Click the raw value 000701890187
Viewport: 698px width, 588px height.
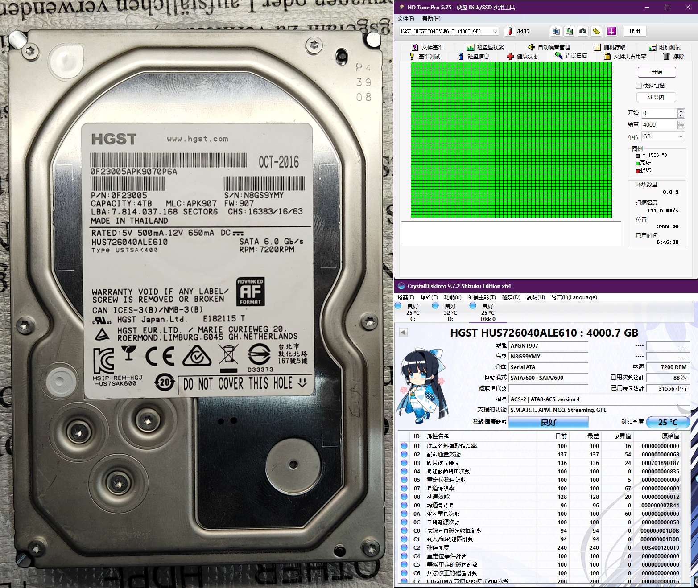pos(661,463)
